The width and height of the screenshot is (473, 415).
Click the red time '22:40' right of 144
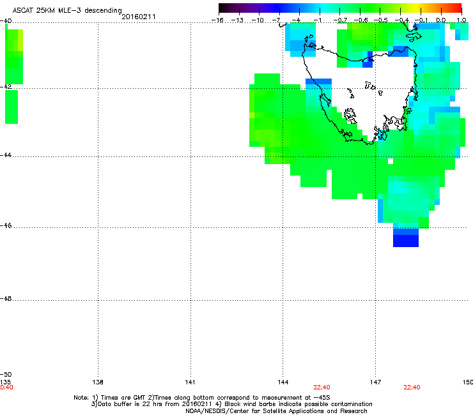tap(322, 388)
